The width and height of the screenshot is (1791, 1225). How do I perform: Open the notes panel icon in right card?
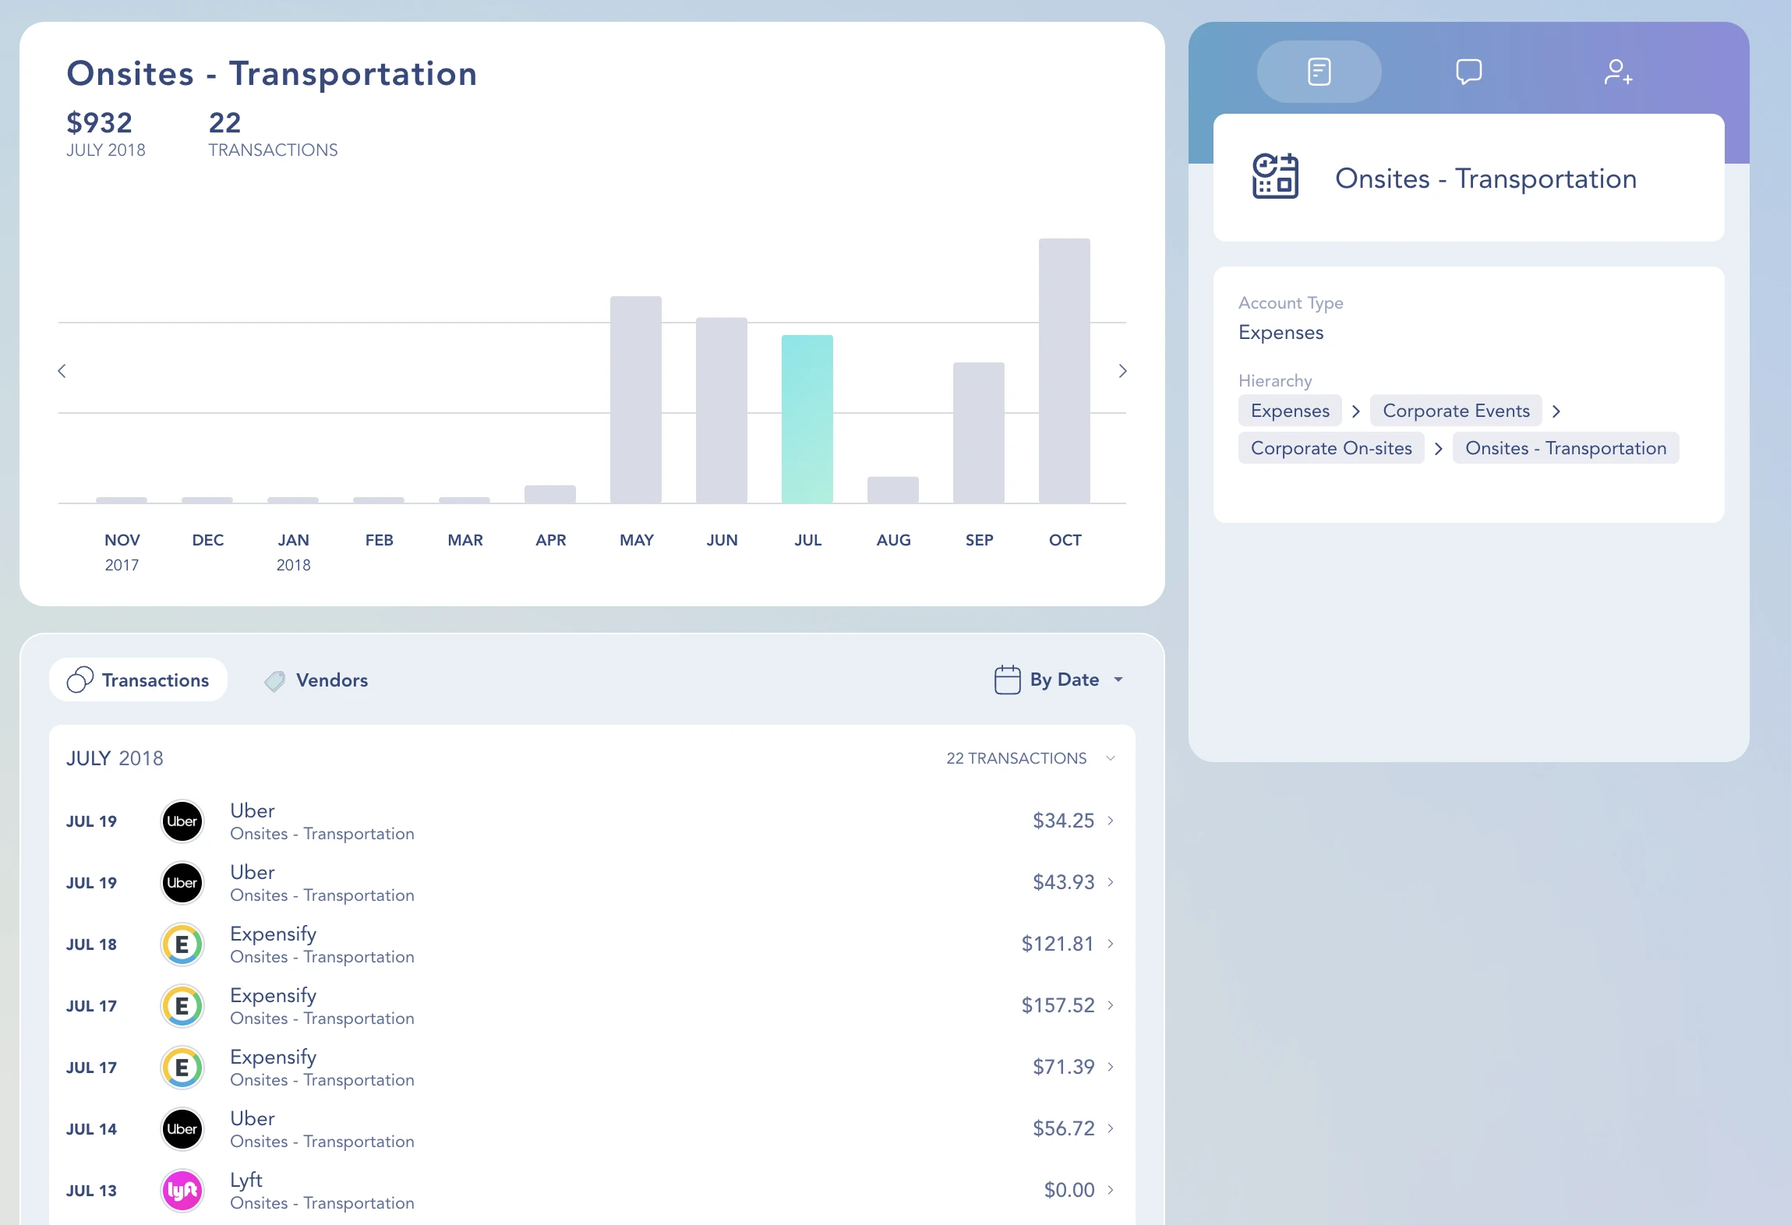click(x=1317, y=71)
